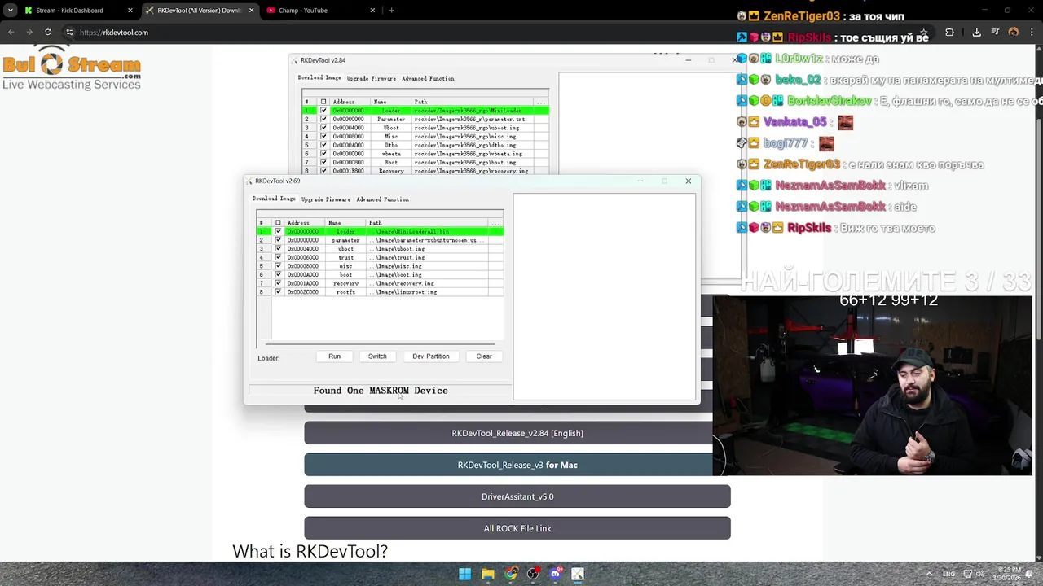The width and height of the screenshot is (1043, 586).
Task: Click the BulStream logo
Action: (72, 68)
